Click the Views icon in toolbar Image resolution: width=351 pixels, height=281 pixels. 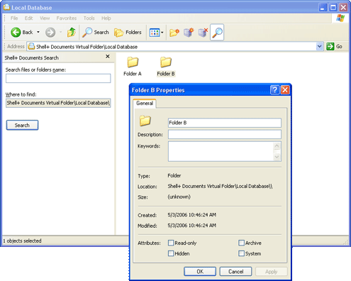pos(155,33)
